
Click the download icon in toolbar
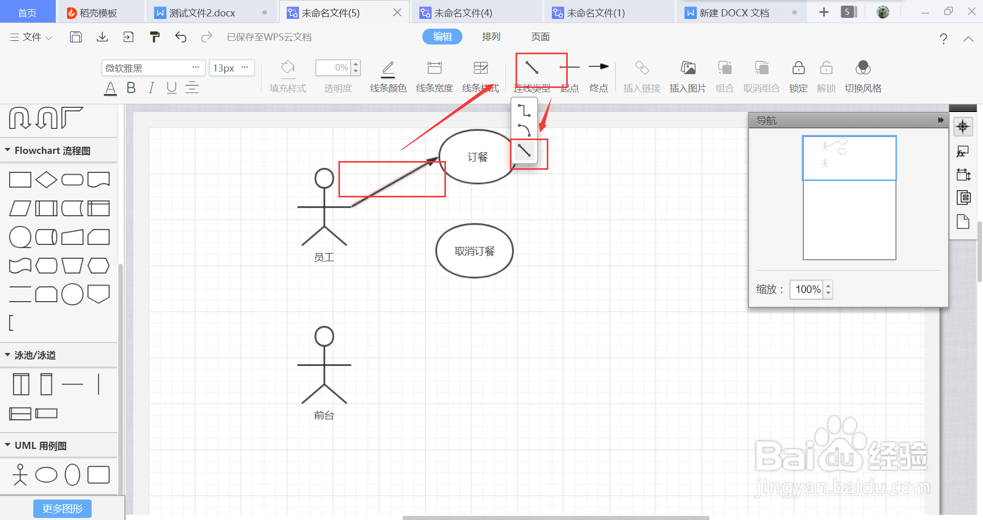[x=102, y=37]
